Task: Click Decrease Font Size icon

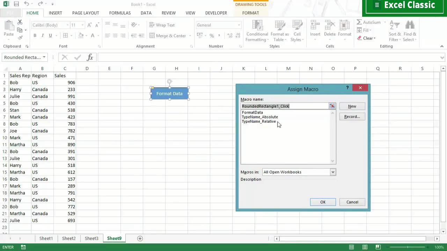Action: click(97, 25)
